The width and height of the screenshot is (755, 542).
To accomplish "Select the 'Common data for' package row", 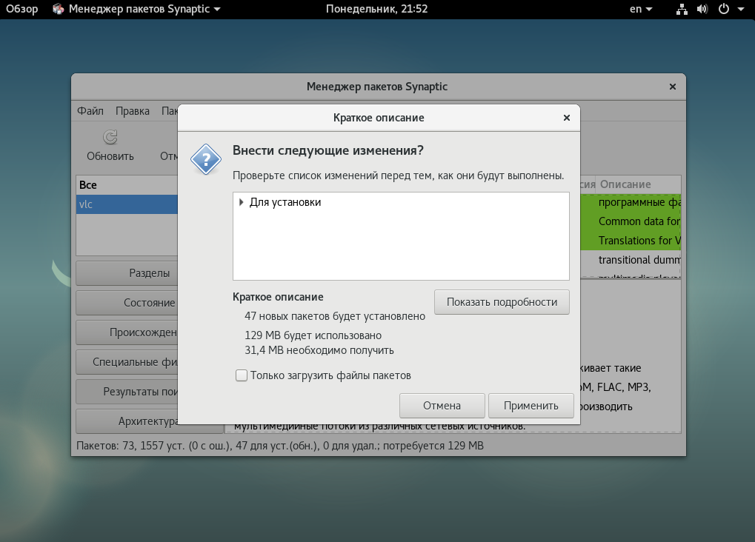I will pyautogui.click(x=631, y=221).
